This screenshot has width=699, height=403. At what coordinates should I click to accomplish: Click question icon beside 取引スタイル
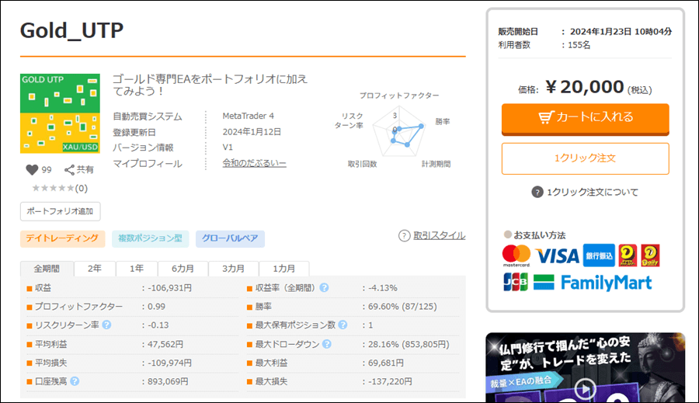click(404, 235)
